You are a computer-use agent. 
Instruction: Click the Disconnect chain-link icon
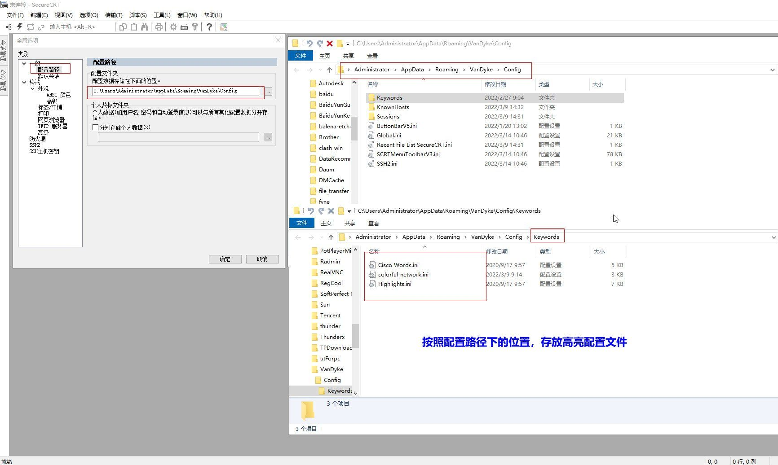click(x=41, y=27)
